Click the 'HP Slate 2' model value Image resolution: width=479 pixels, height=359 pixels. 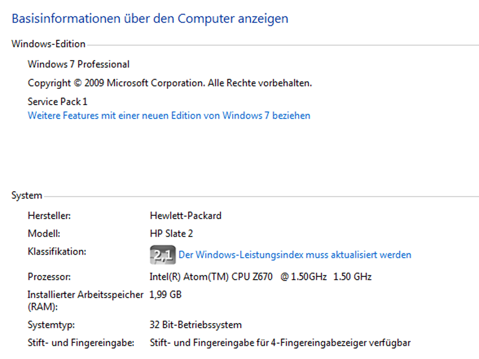171,234
